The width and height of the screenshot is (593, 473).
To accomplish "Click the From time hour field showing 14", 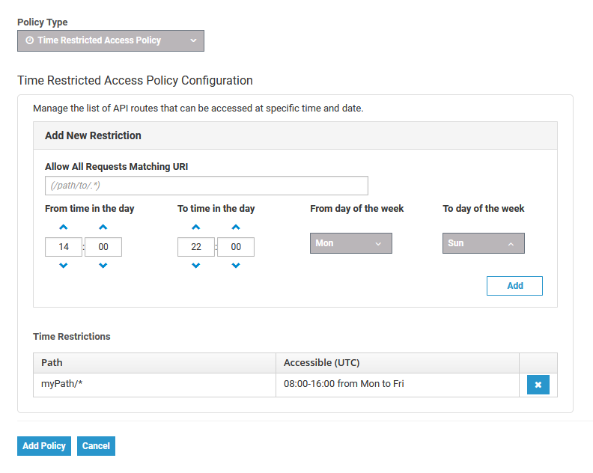I will point(64,247).
